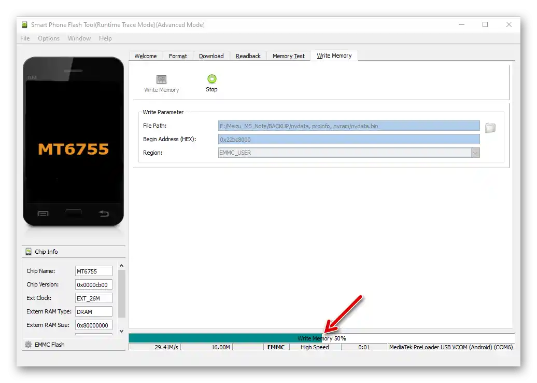Screen dimensions: 537x383
Task: Click Chip Info scrollbar down arrow
Action: [122, 331]
